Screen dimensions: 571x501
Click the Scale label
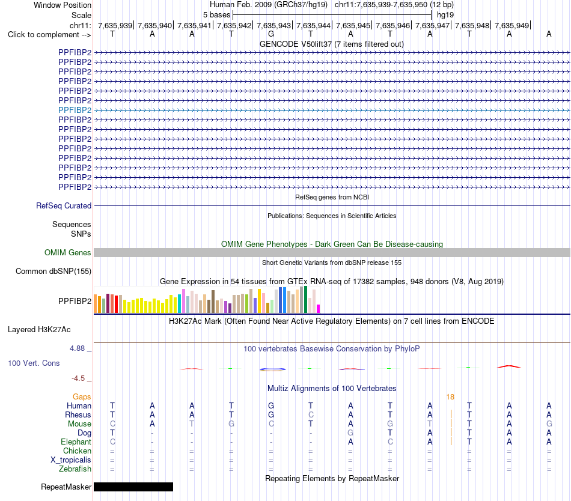click(x=81, y=15)
